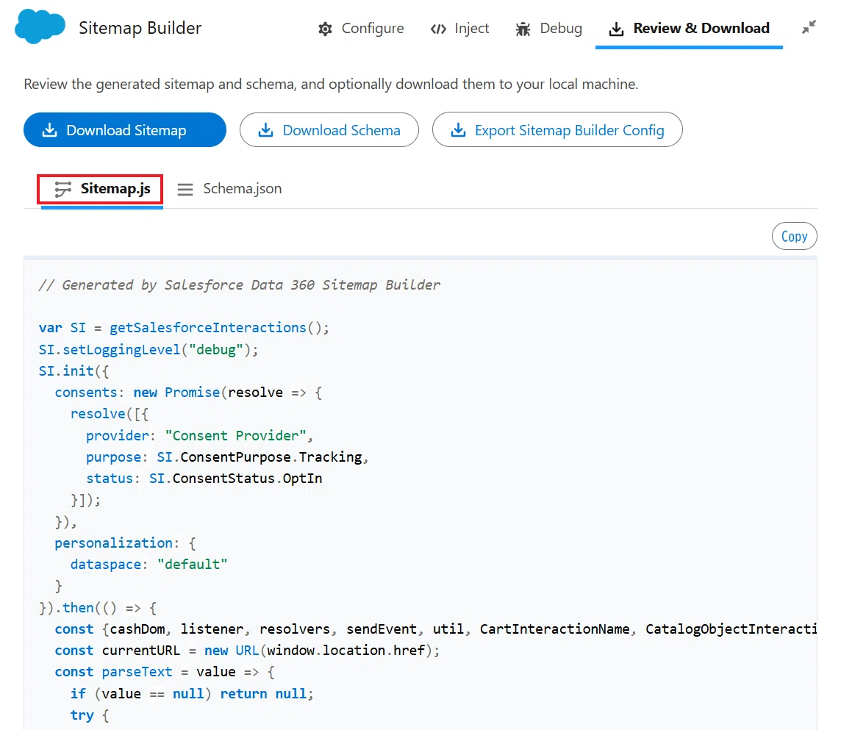Viewport: 841px width, 730px height.
Task: Go to the Debug tab
Action: coord(548,29)
